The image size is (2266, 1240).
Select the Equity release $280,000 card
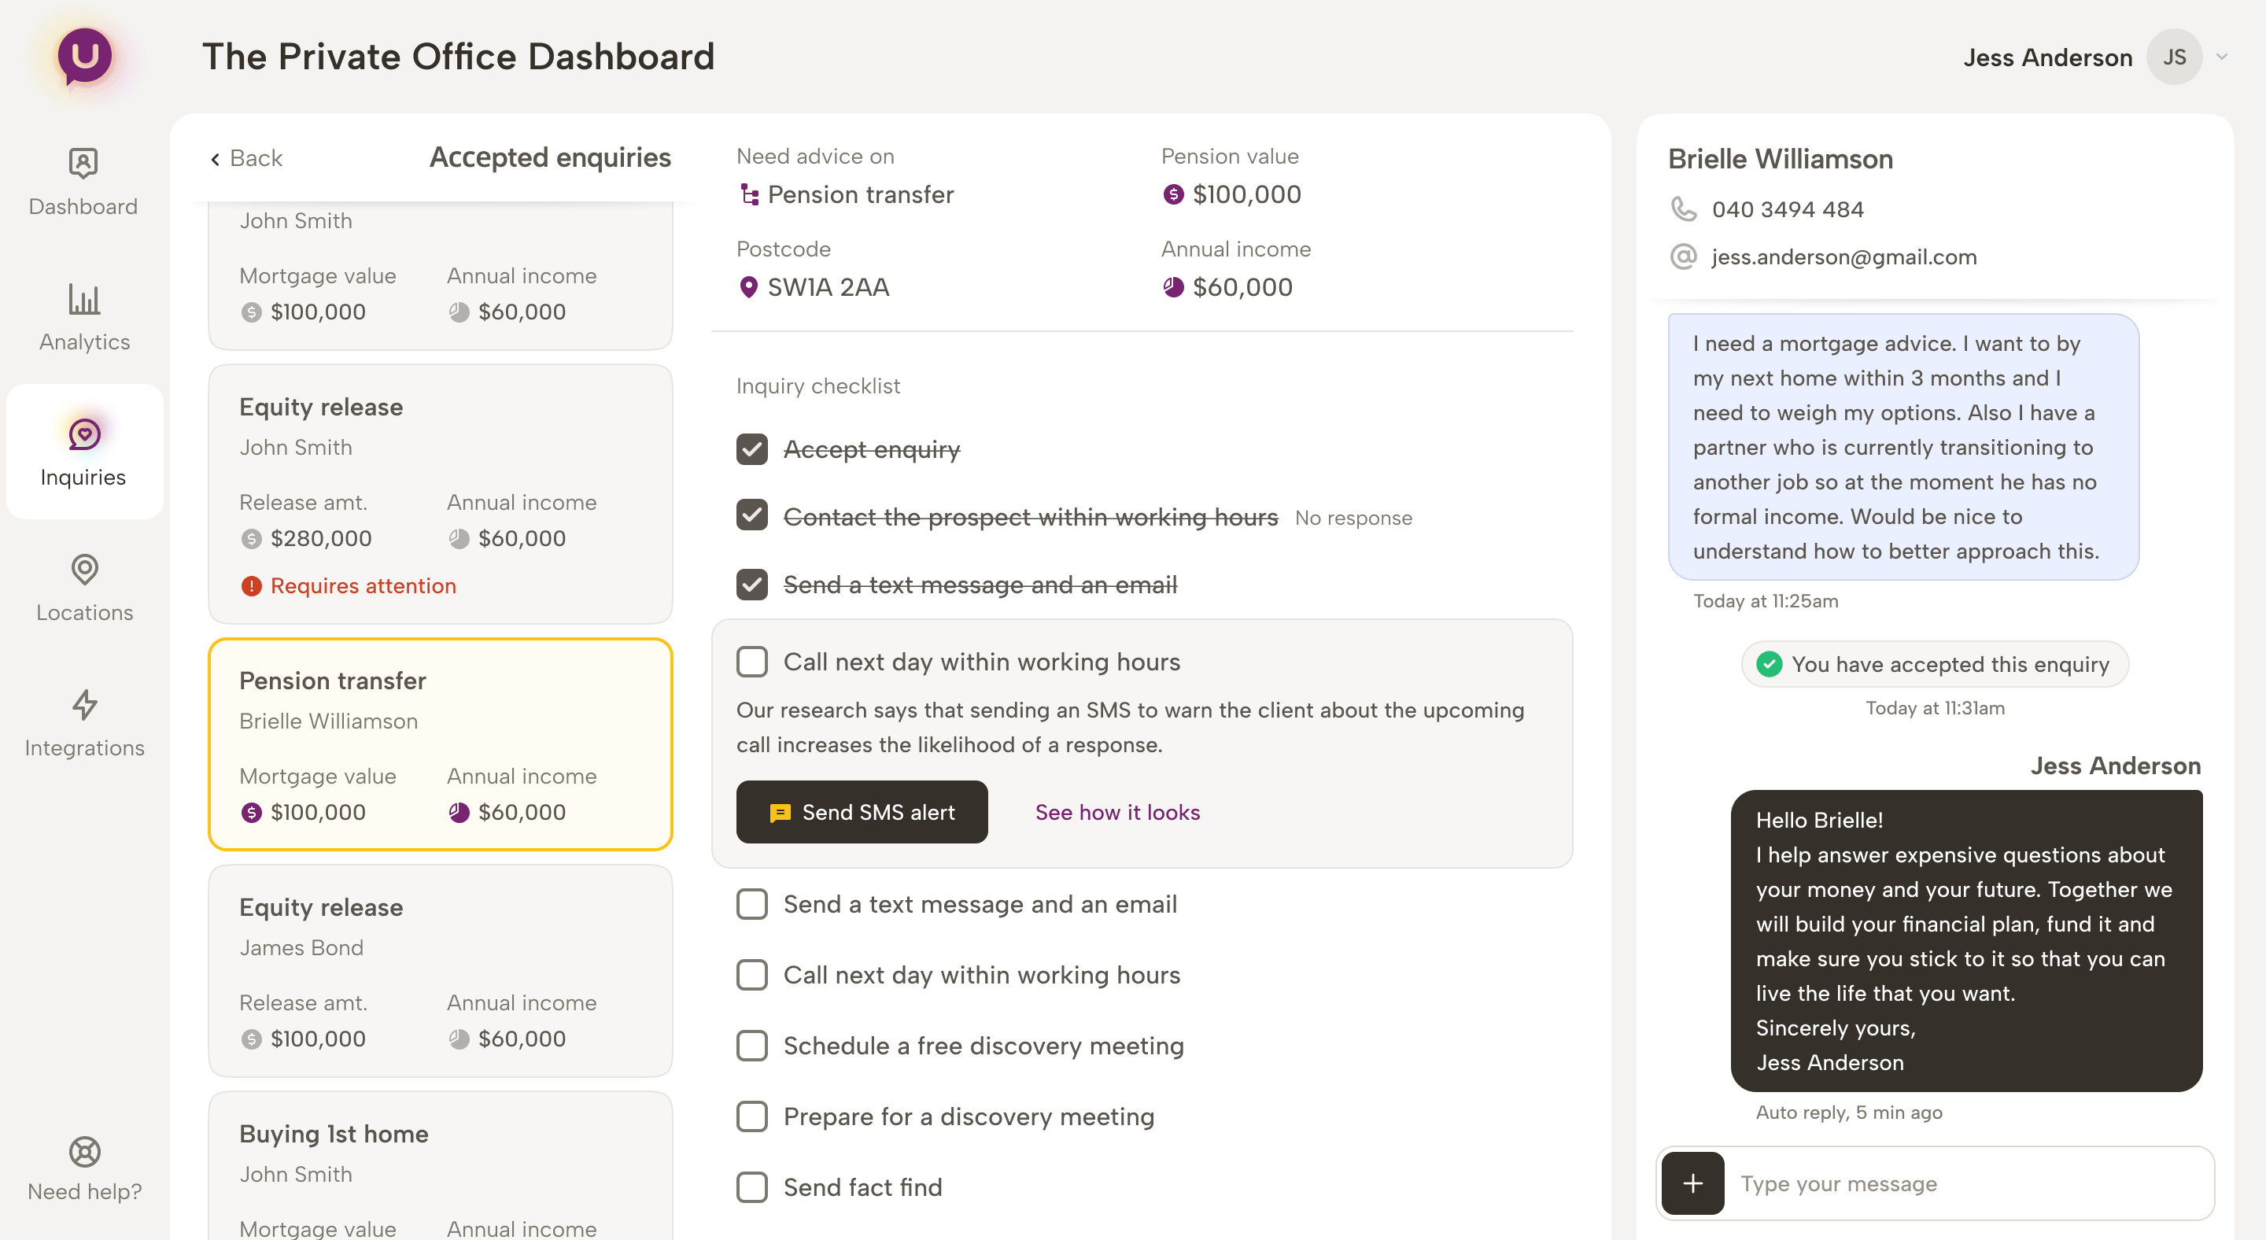(441, 494)
